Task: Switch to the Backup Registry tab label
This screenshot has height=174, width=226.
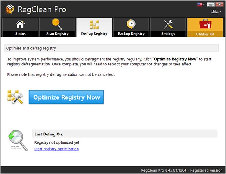Action: coord(131,34)
